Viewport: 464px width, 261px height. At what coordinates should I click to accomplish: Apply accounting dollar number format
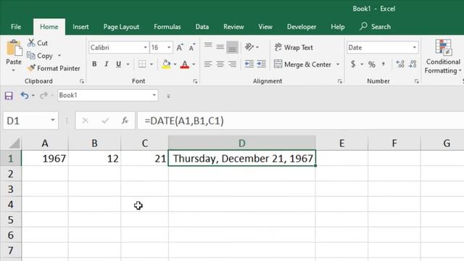(353, 64)
